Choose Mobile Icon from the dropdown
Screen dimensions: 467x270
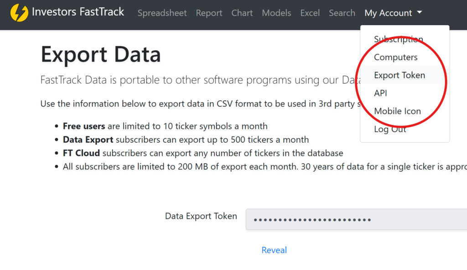pos(397,111)
